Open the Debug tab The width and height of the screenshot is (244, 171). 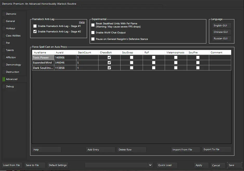coord(14,87)
